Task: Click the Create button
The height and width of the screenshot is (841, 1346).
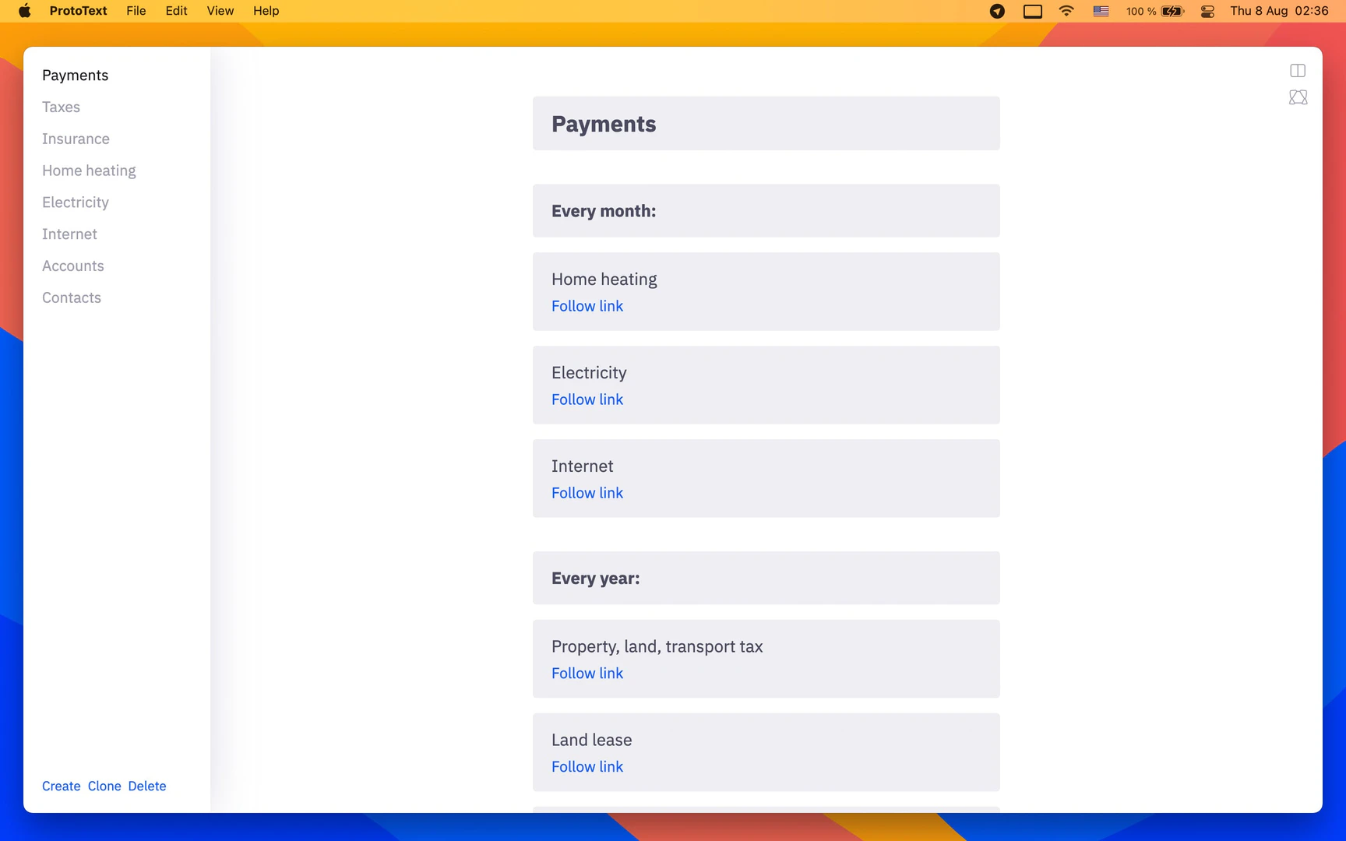Action: [61, 786]
